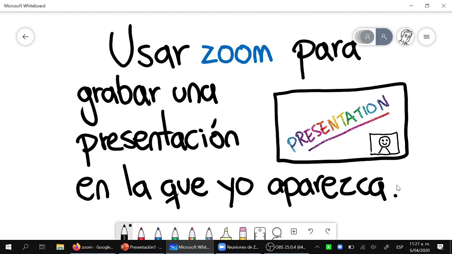The image size is (452, 254).
Task: Open the whiteboard settings hamburger menu
Action: point(427,37)
